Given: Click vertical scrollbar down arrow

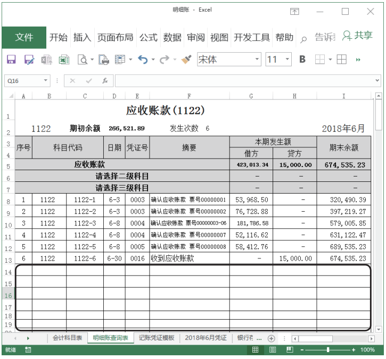Looking at the screenshot, I should pos(379,329).
